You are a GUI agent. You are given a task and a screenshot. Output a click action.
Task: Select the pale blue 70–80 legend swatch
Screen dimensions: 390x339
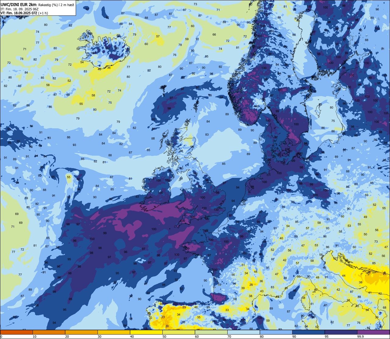point(243,332)
